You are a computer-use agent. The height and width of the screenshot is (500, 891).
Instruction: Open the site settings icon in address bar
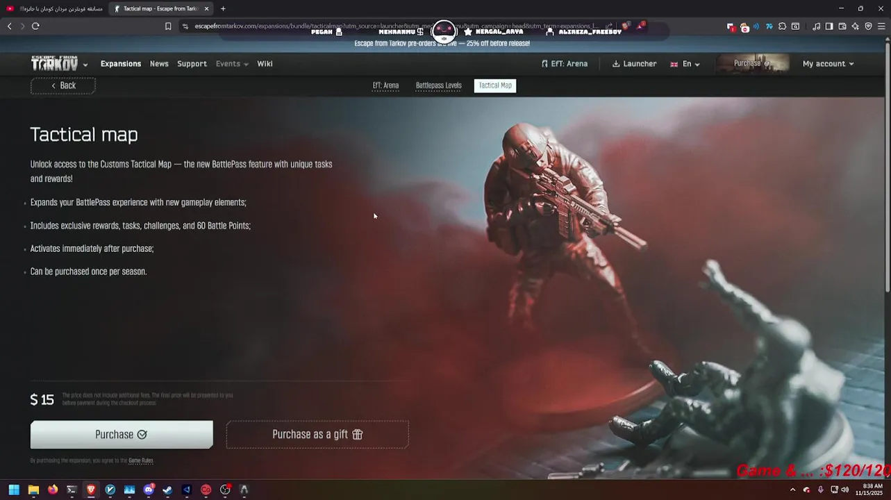[x=185, y=26]
